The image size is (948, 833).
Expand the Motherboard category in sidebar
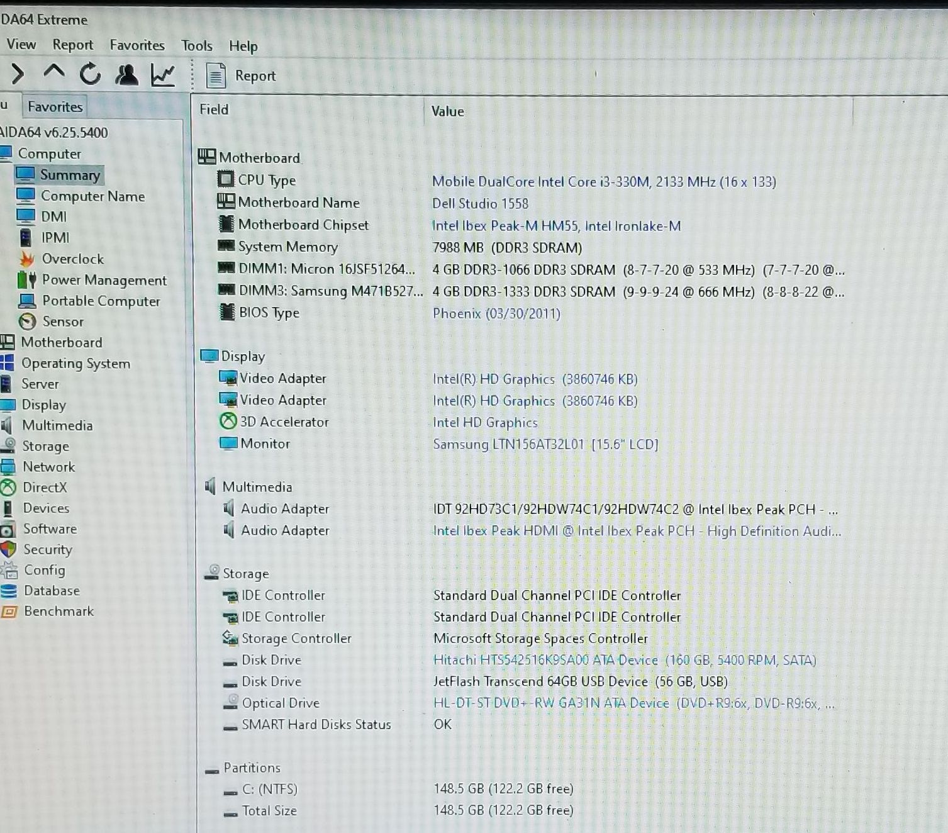pyautogui.click(x=61, y=342)
